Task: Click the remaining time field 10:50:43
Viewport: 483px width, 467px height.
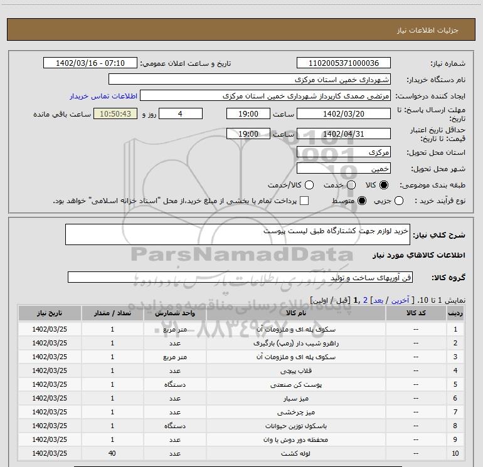Action: [x=115, y=113]
